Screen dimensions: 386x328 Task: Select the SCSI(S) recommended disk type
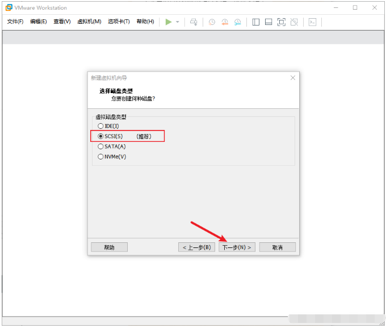click(100, 136)
